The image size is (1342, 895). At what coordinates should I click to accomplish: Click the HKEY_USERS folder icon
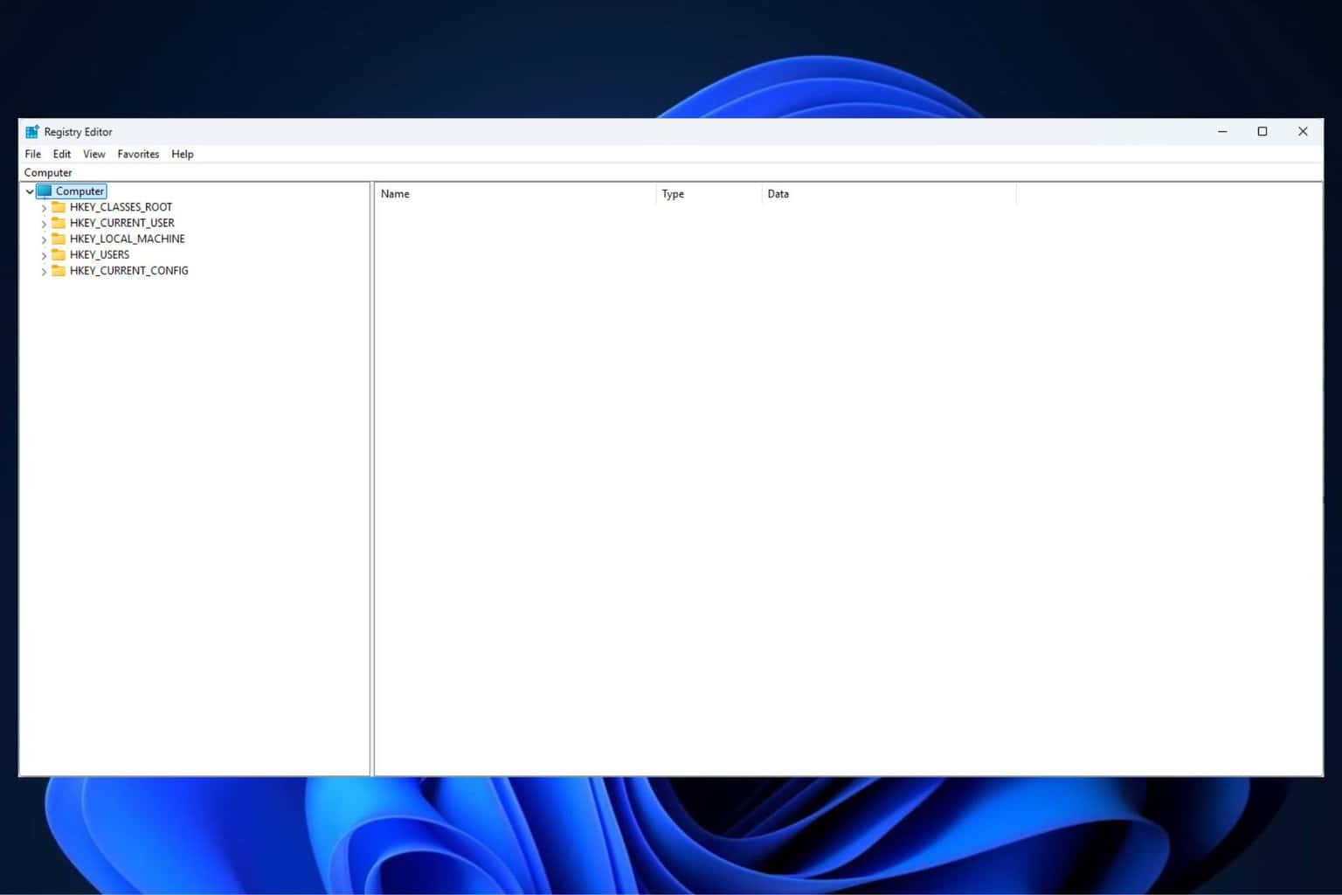pos(59,254)
